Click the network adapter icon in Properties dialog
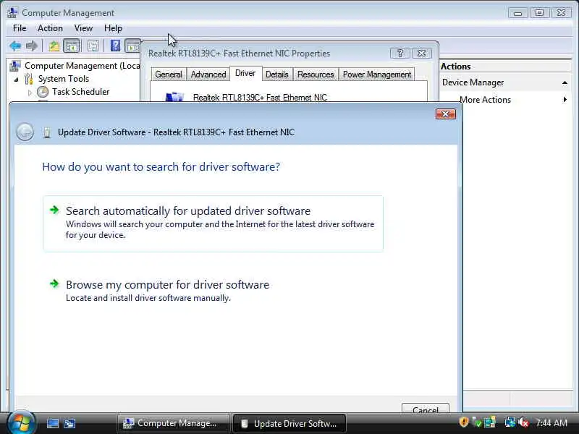Screen dimensions: 579x434 click(174, 97)
